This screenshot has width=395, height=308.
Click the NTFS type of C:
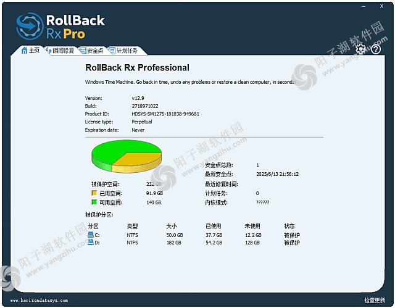click(x=133, y=235)
